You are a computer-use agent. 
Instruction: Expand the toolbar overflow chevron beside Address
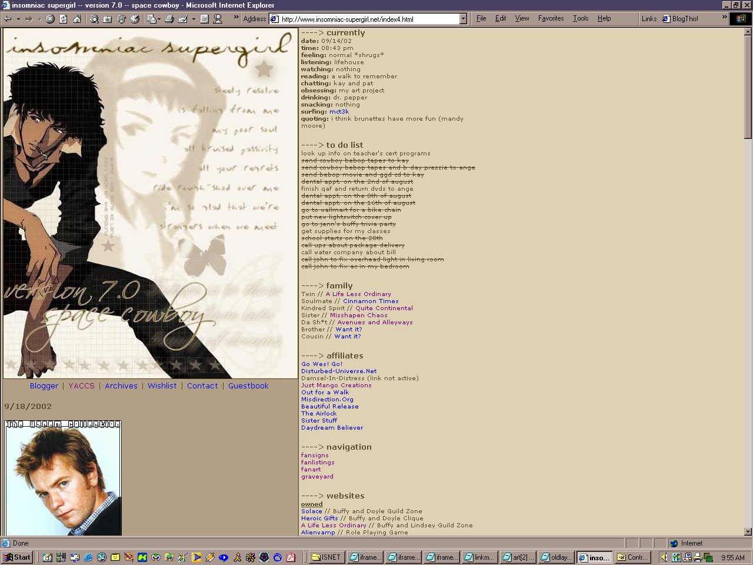pos(236,18)
